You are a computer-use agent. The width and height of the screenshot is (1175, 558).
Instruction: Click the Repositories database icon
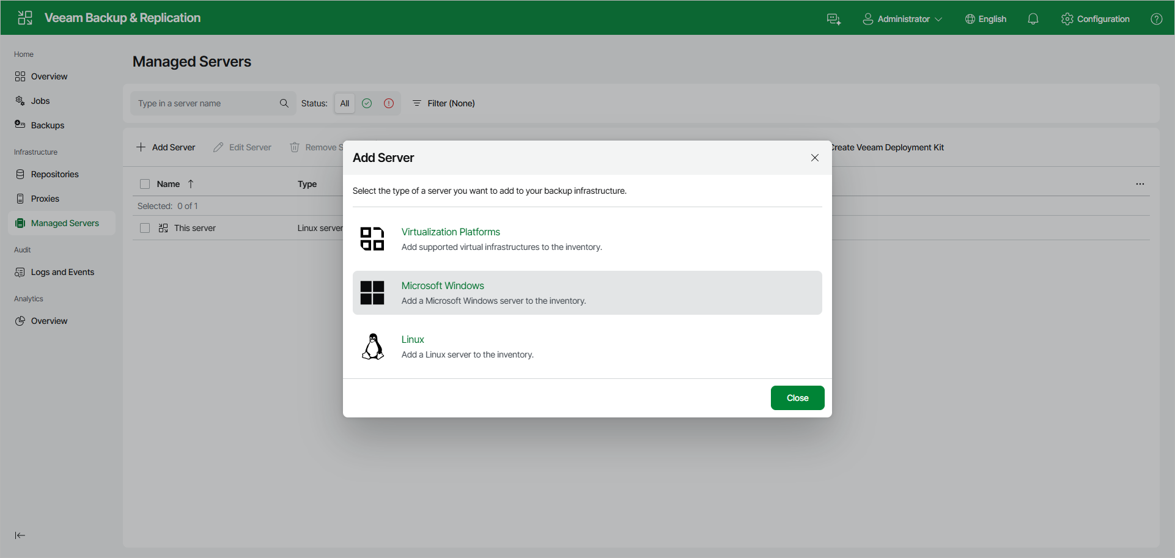20,174
